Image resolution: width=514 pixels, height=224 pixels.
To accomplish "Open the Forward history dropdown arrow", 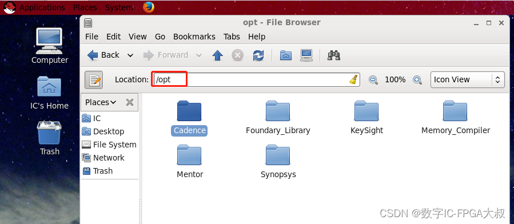I will point(198,55).
